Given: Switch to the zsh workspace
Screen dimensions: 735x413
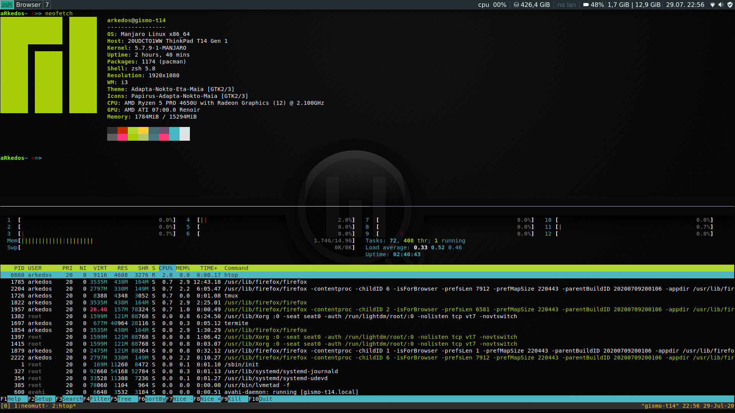Looking at the screenshot, I should pos(7,5).
